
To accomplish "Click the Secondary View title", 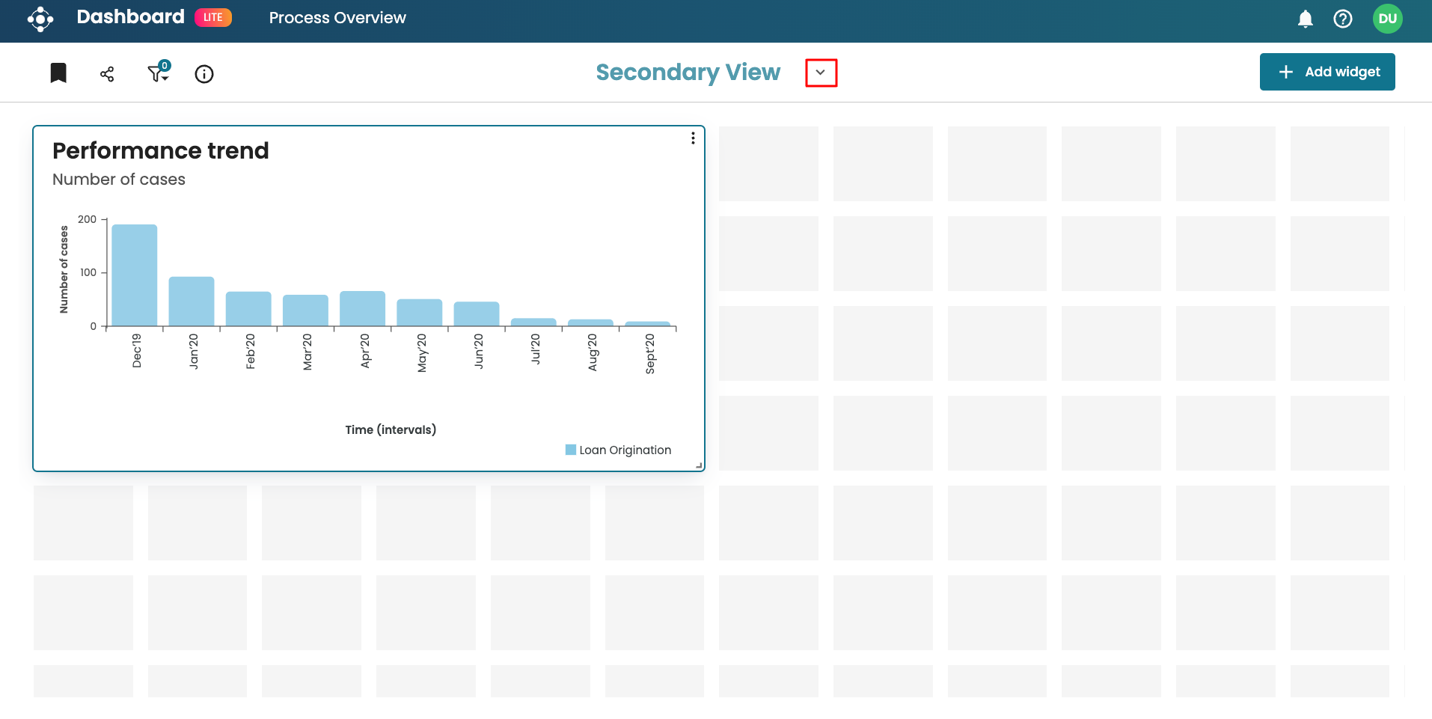I will [688, 73].
